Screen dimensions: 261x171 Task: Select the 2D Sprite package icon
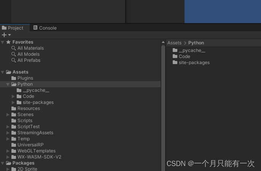click(x=14, y=169)
